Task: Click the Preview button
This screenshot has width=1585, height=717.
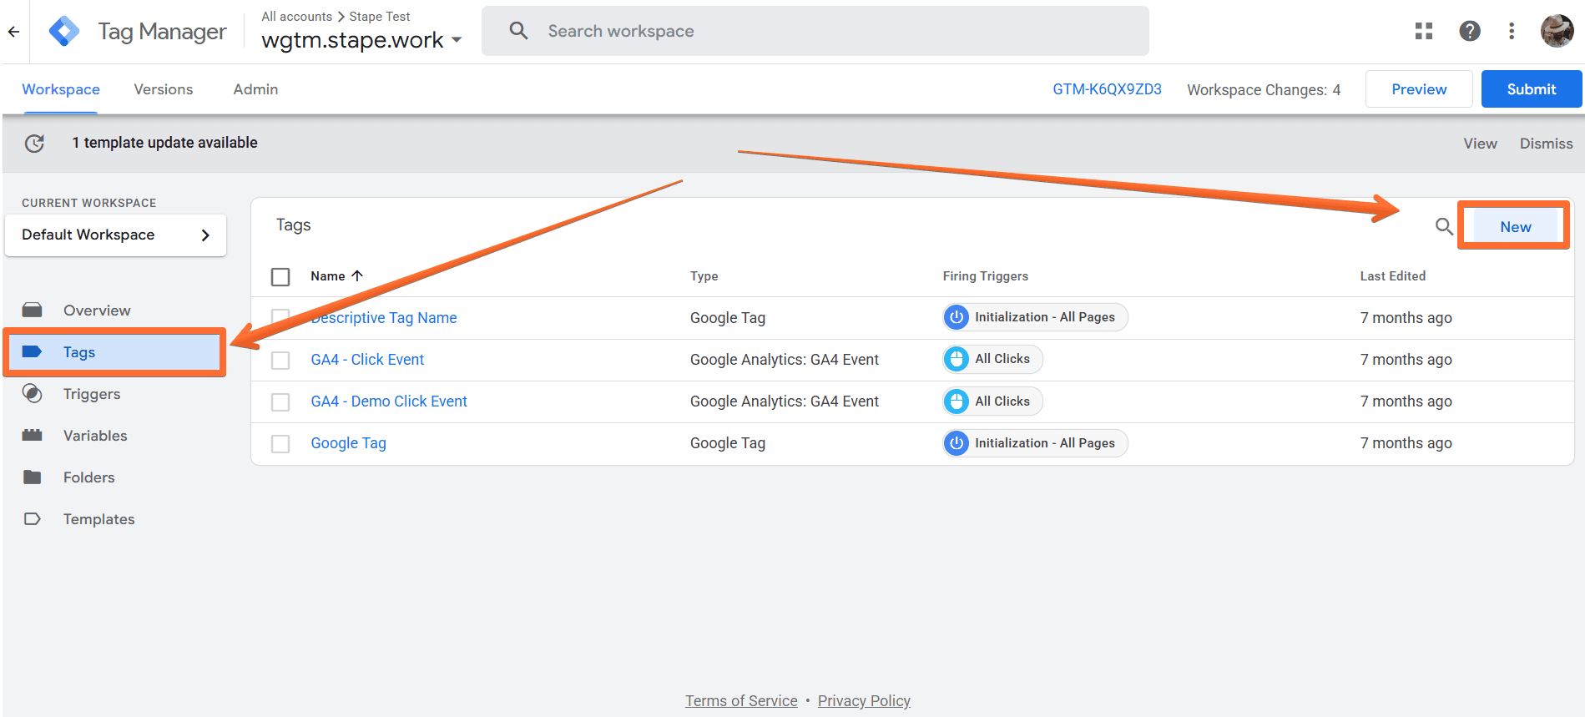Action: [x=1419, y=89]
